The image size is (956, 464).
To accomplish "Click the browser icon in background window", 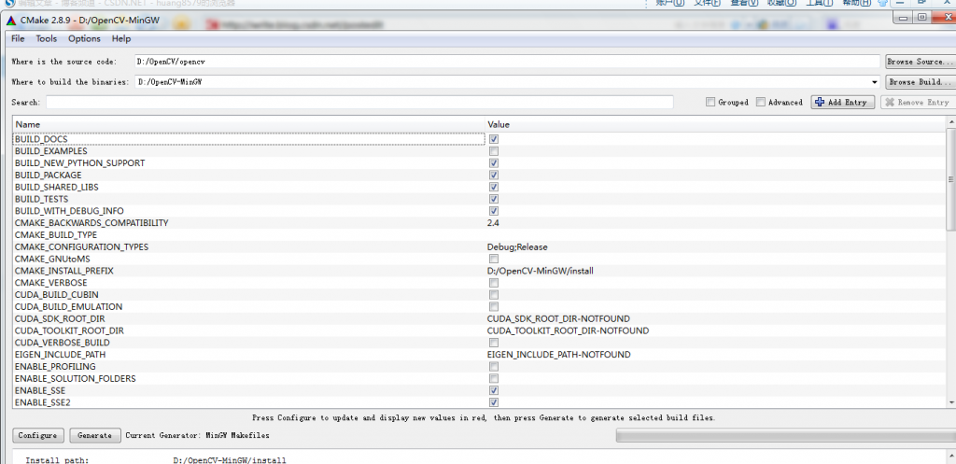I will tap(9, 3).
